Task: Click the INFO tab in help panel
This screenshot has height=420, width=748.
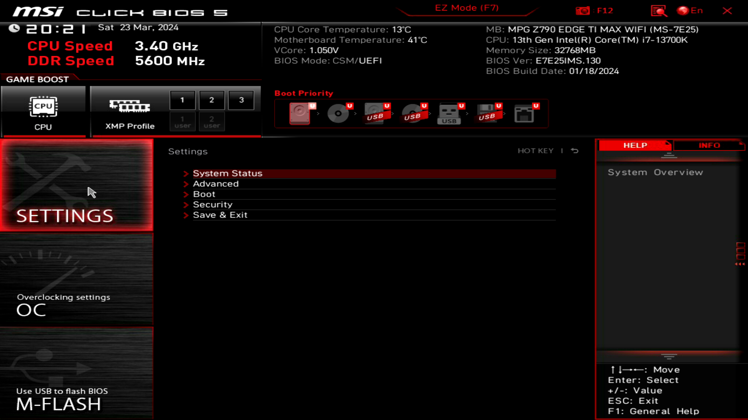Action: tap(709, 145)
